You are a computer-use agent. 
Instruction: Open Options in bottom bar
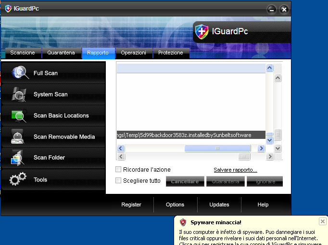(175, 204)
